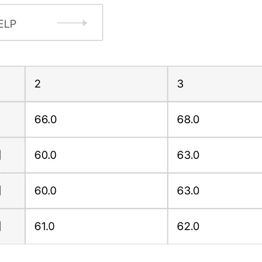The height and width of the screenshot is (262, 262).
Task: Click the arrow icon in the ELP box
Action: point(72,23)
